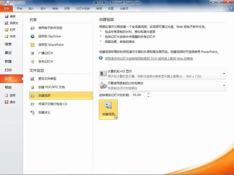
Task: Choose 将演示文稿打包成 CD option text
Action: [53, 104]
